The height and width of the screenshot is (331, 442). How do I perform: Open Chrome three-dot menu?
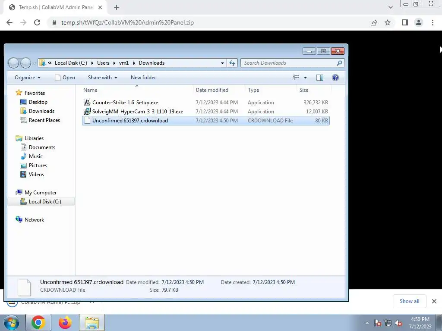tap(433, 22)
